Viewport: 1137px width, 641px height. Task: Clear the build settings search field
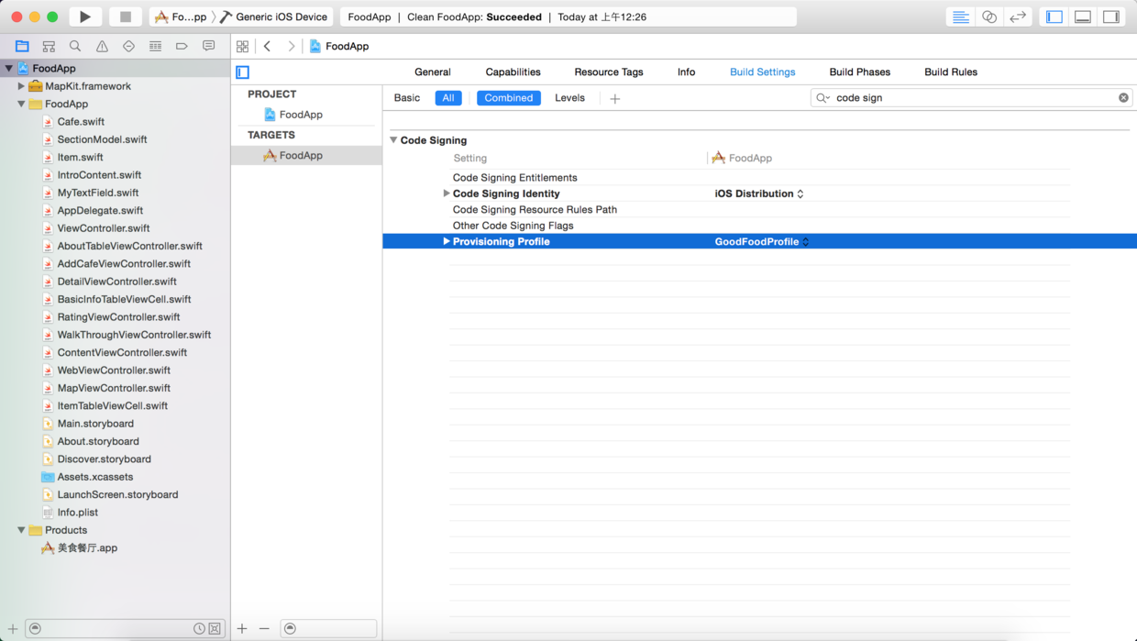[1123, 97]
